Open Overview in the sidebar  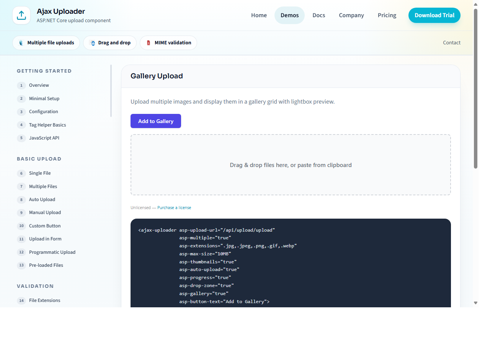tap(39, 85)
